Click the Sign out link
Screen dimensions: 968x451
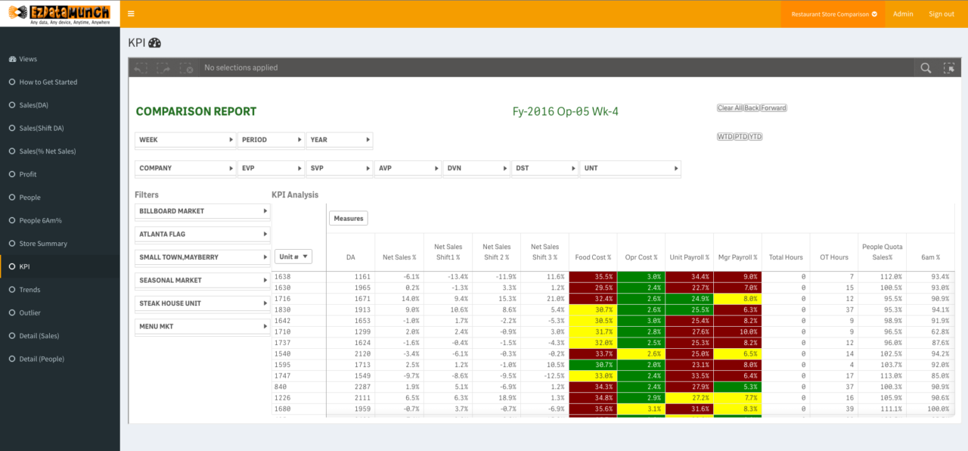coord(941,14)
